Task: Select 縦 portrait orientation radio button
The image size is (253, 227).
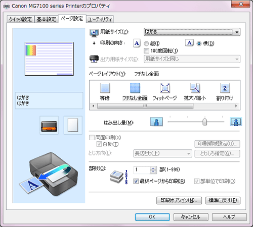Action: (146, 44)
